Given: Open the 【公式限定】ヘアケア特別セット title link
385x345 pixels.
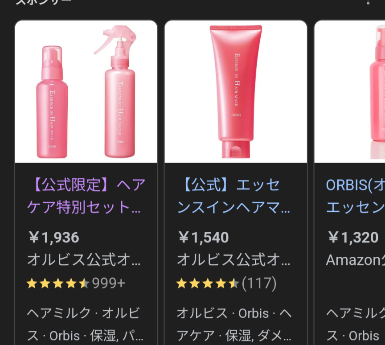Looking at the screenshot, I should [86, 196].
